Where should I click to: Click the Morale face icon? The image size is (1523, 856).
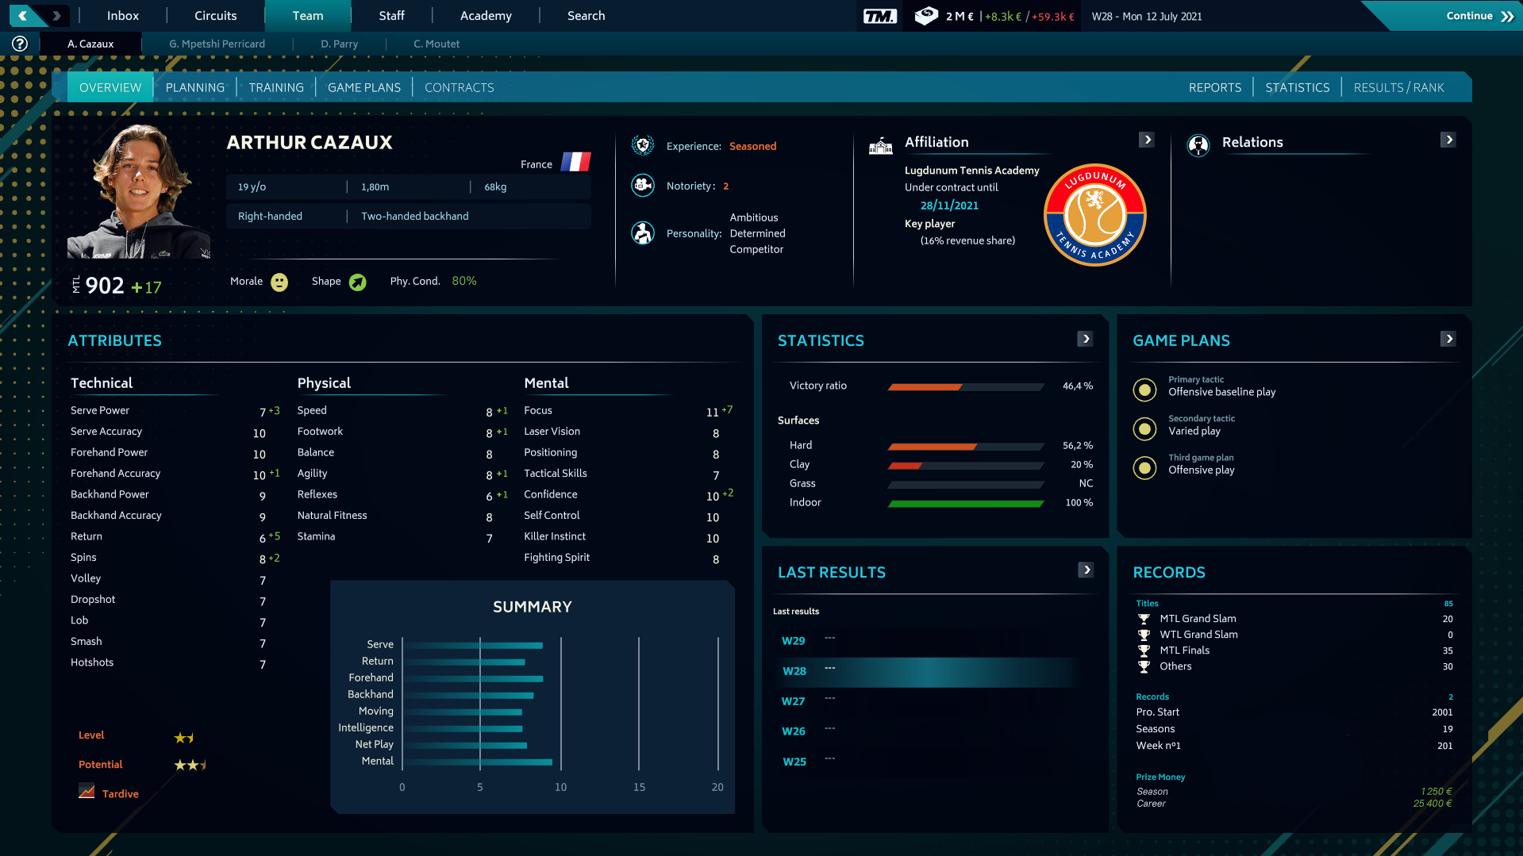coord(279,282)
